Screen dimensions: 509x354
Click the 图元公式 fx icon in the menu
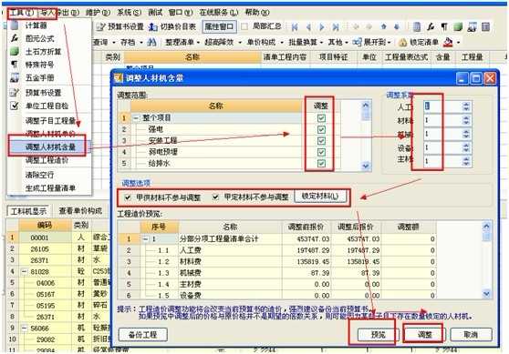click(15, 38)
